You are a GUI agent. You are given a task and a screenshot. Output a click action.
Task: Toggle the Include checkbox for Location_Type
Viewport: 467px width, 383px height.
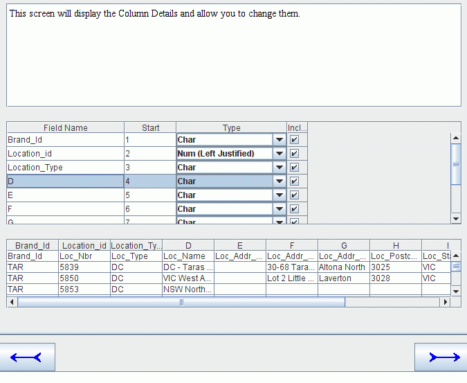(x=294, y=167)
